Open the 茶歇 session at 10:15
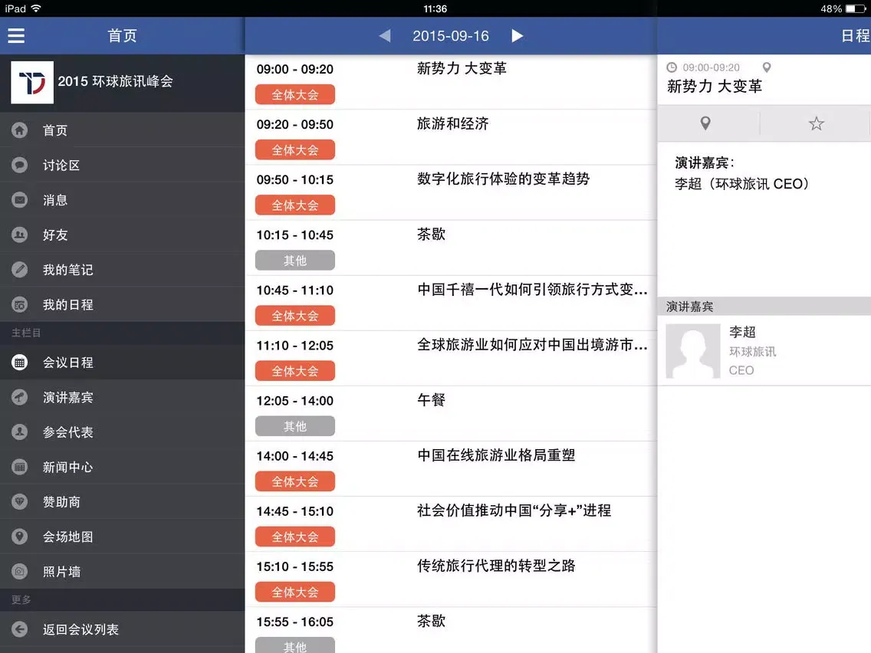Screen dimensions: 871x653 [451, 248]
